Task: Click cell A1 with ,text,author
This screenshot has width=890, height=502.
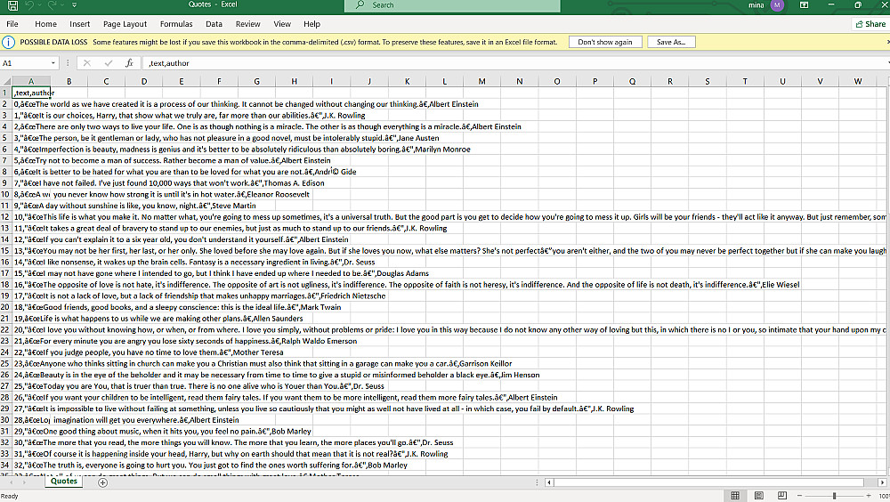Action: (x=31, y=93)
